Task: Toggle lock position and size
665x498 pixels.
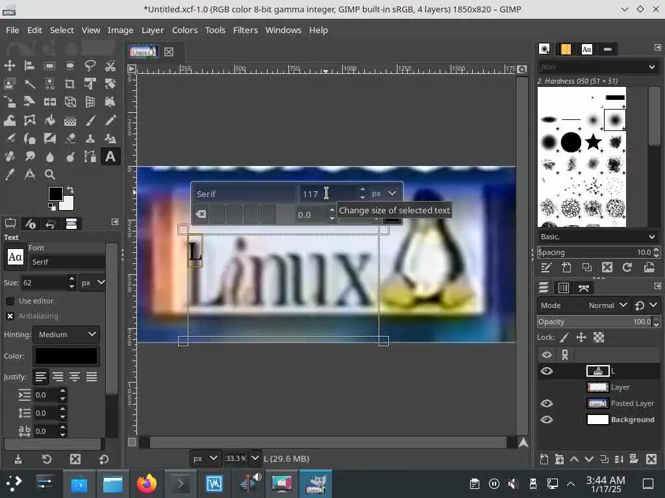Action: pos(581,337)
